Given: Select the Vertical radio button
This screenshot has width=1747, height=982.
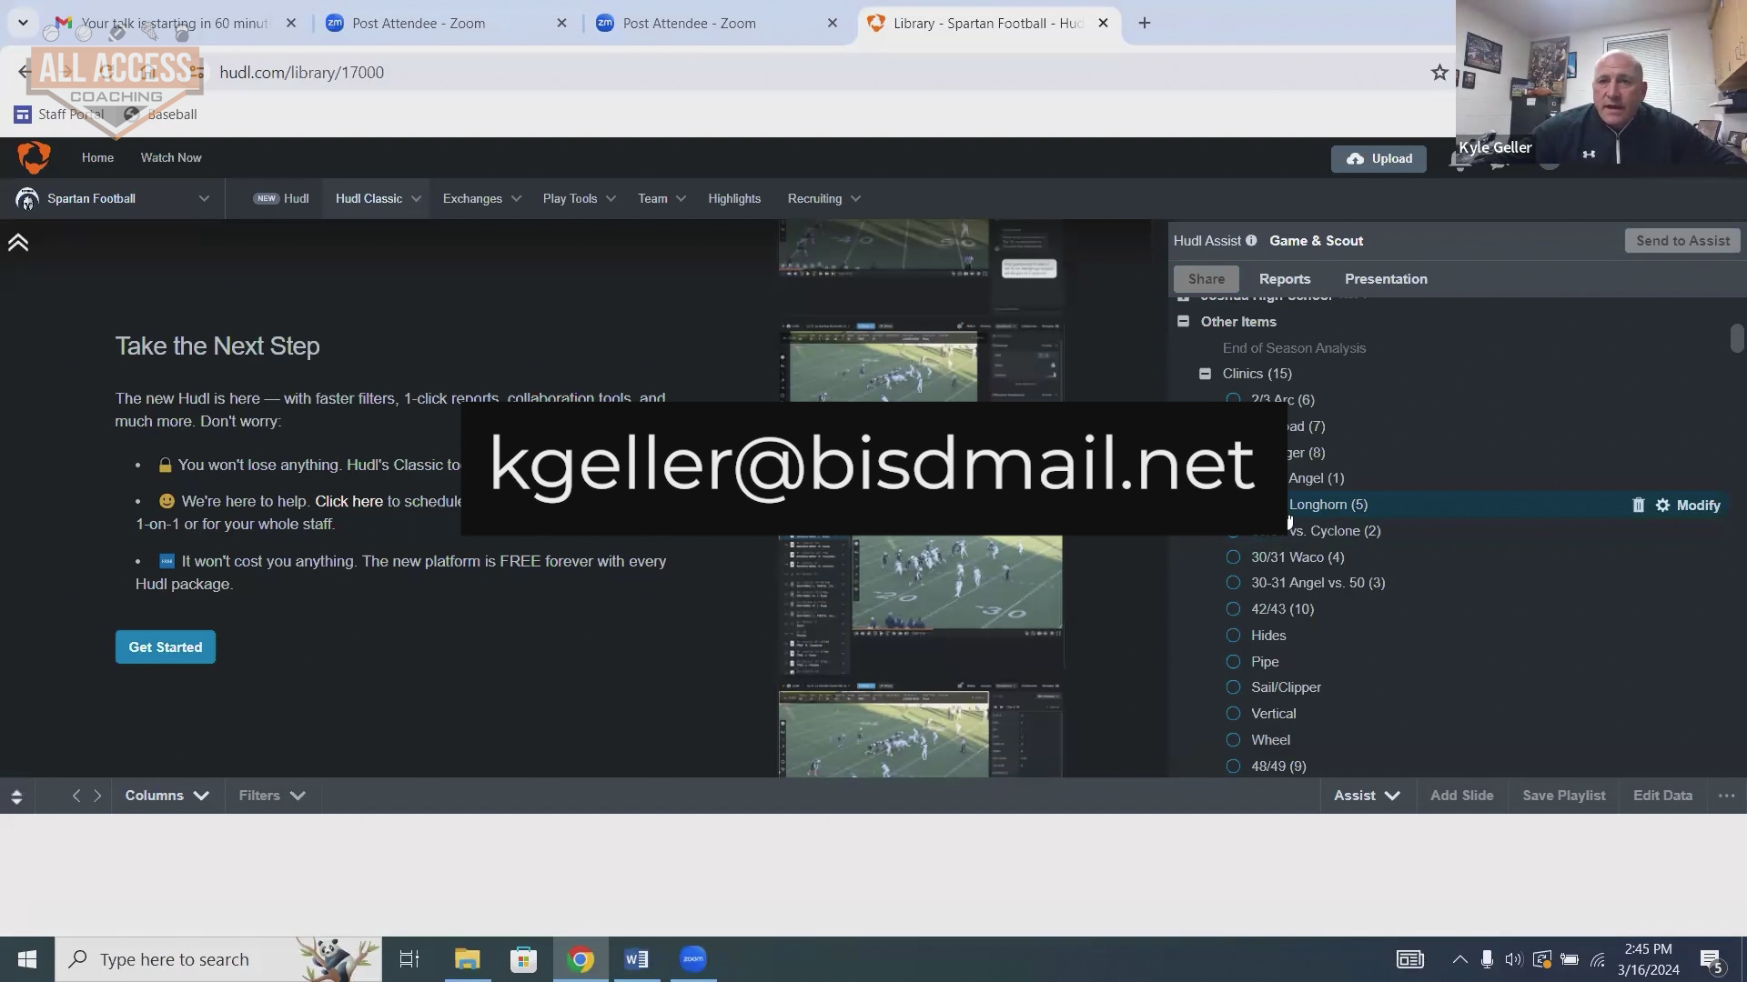Looking at the screenshot, I should 1233,714.
